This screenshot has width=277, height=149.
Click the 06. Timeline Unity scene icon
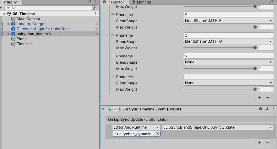[9, 14]
